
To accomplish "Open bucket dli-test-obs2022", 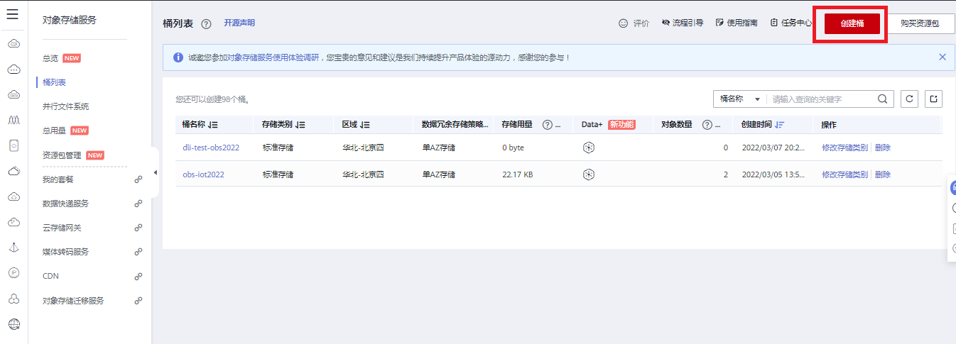I will [211, 148].
